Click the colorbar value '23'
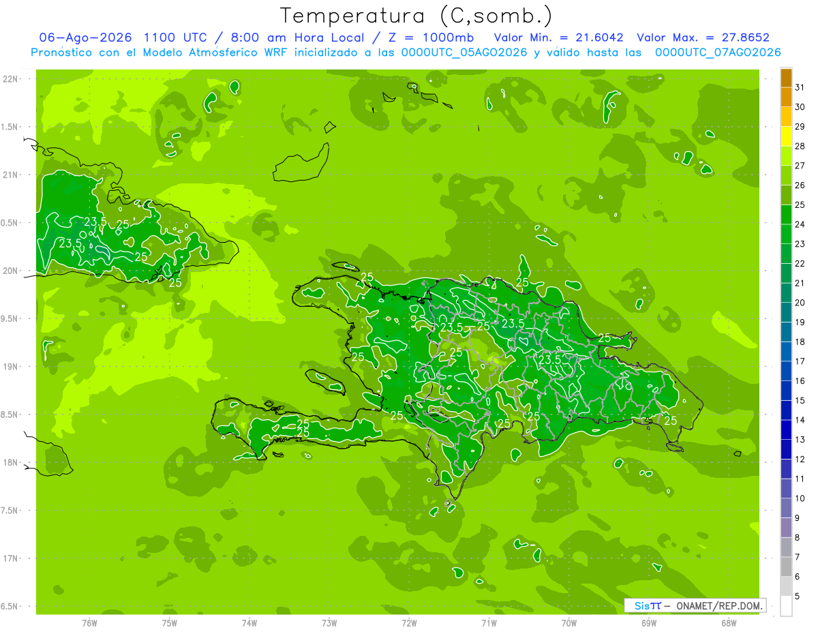 pos(800,243)
